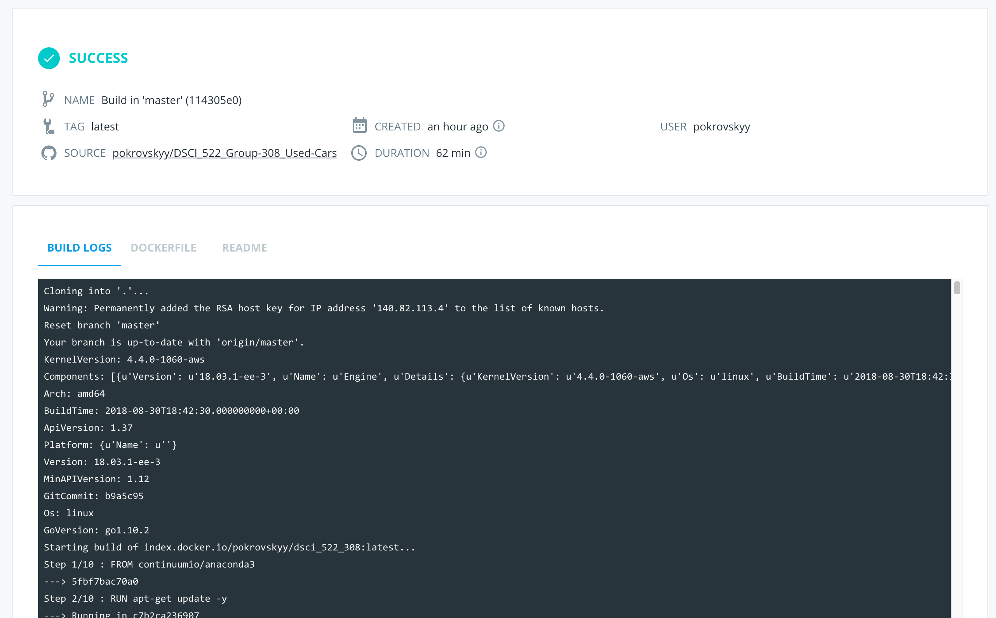
Task: Open the README tab
Action: (x=244, y=248)
